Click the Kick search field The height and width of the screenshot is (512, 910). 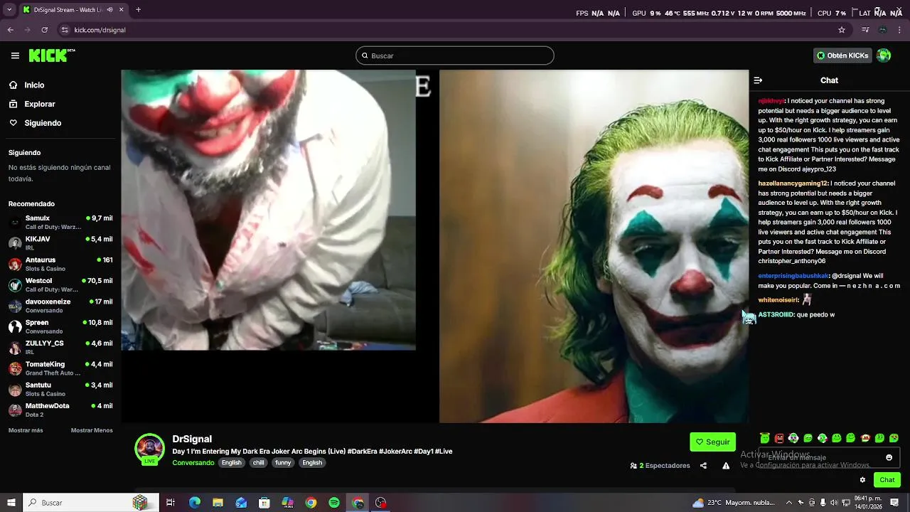pos(455,55)
